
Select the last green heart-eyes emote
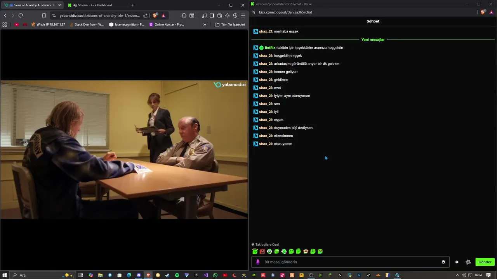tap(320, 251)
